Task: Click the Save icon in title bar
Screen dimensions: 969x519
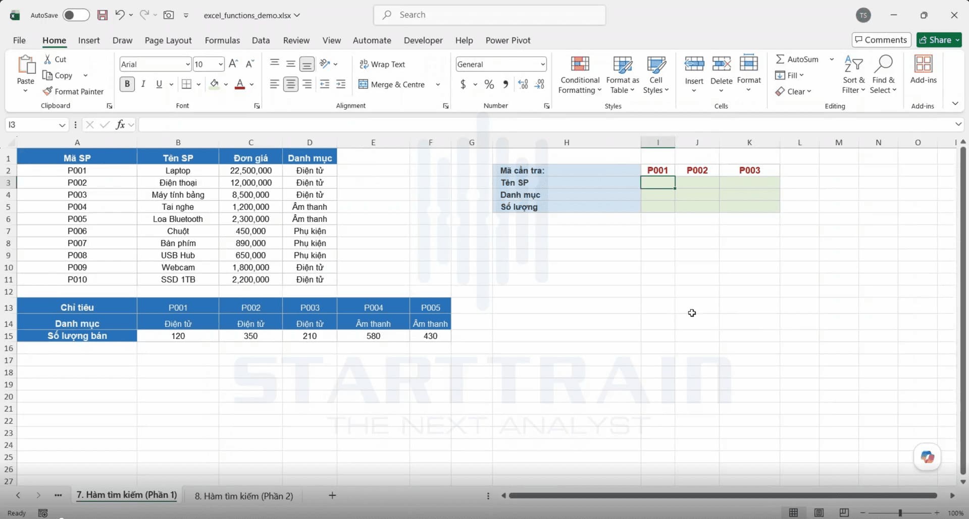Action: (102, 15)
